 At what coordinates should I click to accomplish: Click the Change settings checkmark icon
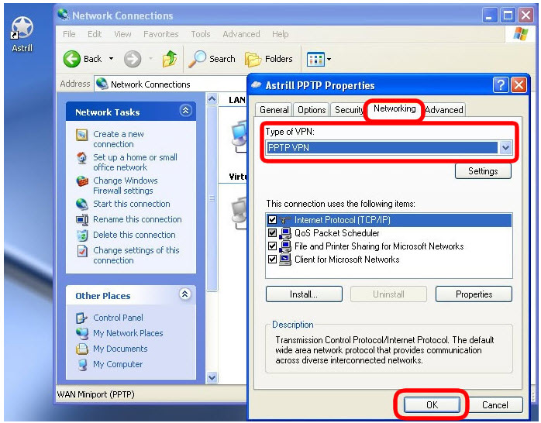tap(82, 251)
